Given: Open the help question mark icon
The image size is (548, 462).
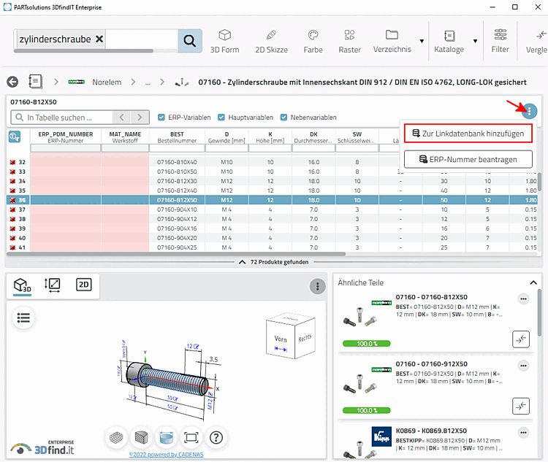Looking at the screenshot, I should click(x=216, y=437).
